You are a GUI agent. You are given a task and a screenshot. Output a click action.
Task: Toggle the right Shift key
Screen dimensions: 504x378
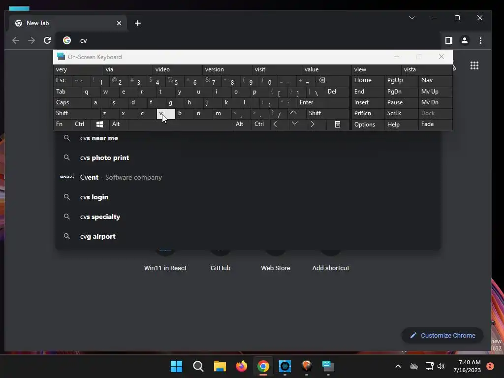pyautogui.click(x=327, y=113)
